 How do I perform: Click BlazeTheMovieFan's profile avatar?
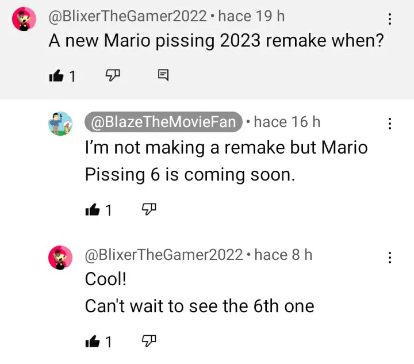tap(60, 124)
